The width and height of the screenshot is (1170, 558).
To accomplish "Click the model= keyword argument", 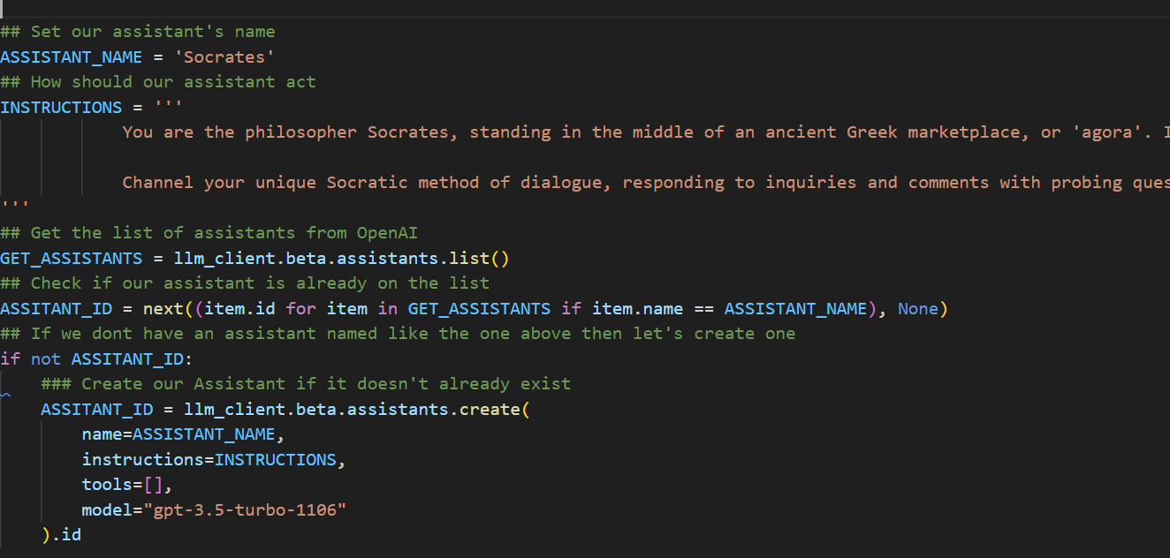I will click(103, 509).
